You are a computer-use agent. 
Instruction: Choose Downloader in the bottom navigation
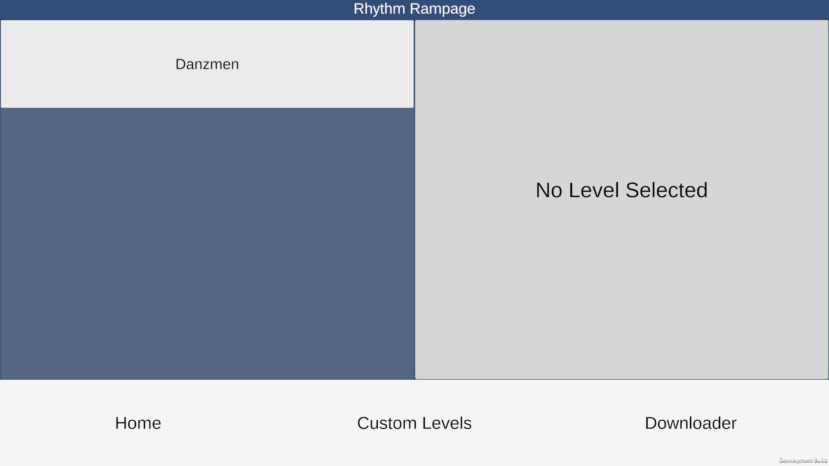[x=690, y=423]
